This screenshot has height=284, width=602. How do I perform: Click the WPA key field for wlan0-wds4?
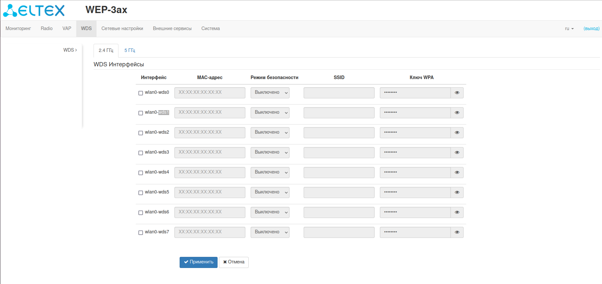[x=415, y=173]
